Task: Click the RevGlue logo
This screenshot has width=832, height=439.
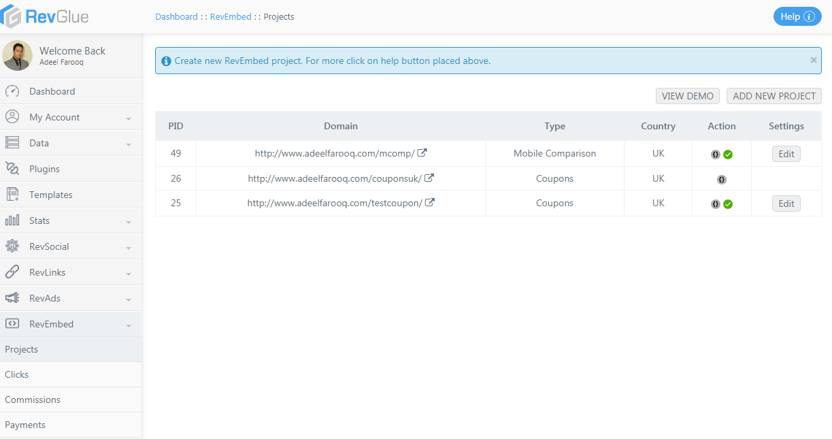Action: click(x=45, y=16)
